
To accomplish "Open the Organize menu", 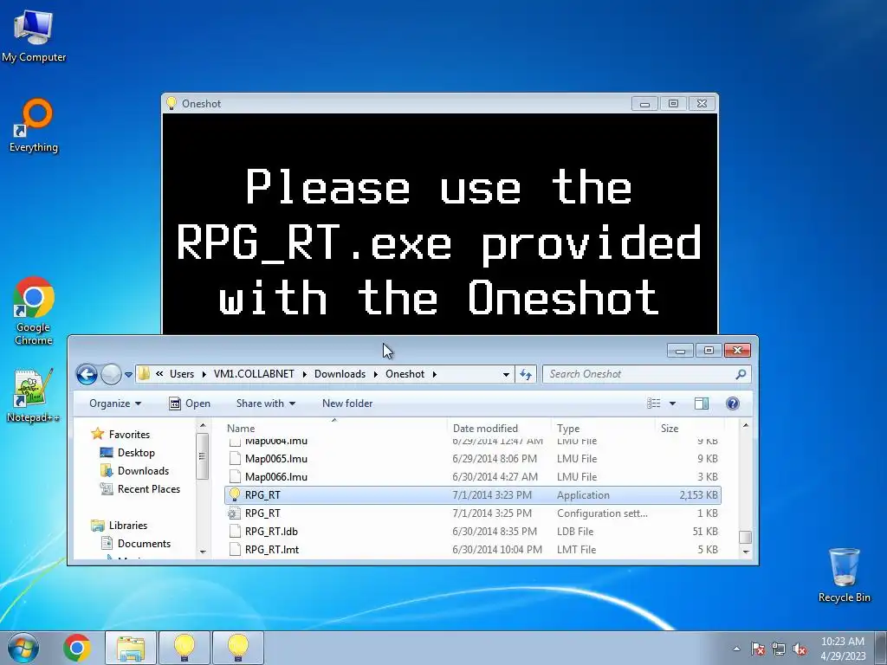I will [x=115, y=404].
